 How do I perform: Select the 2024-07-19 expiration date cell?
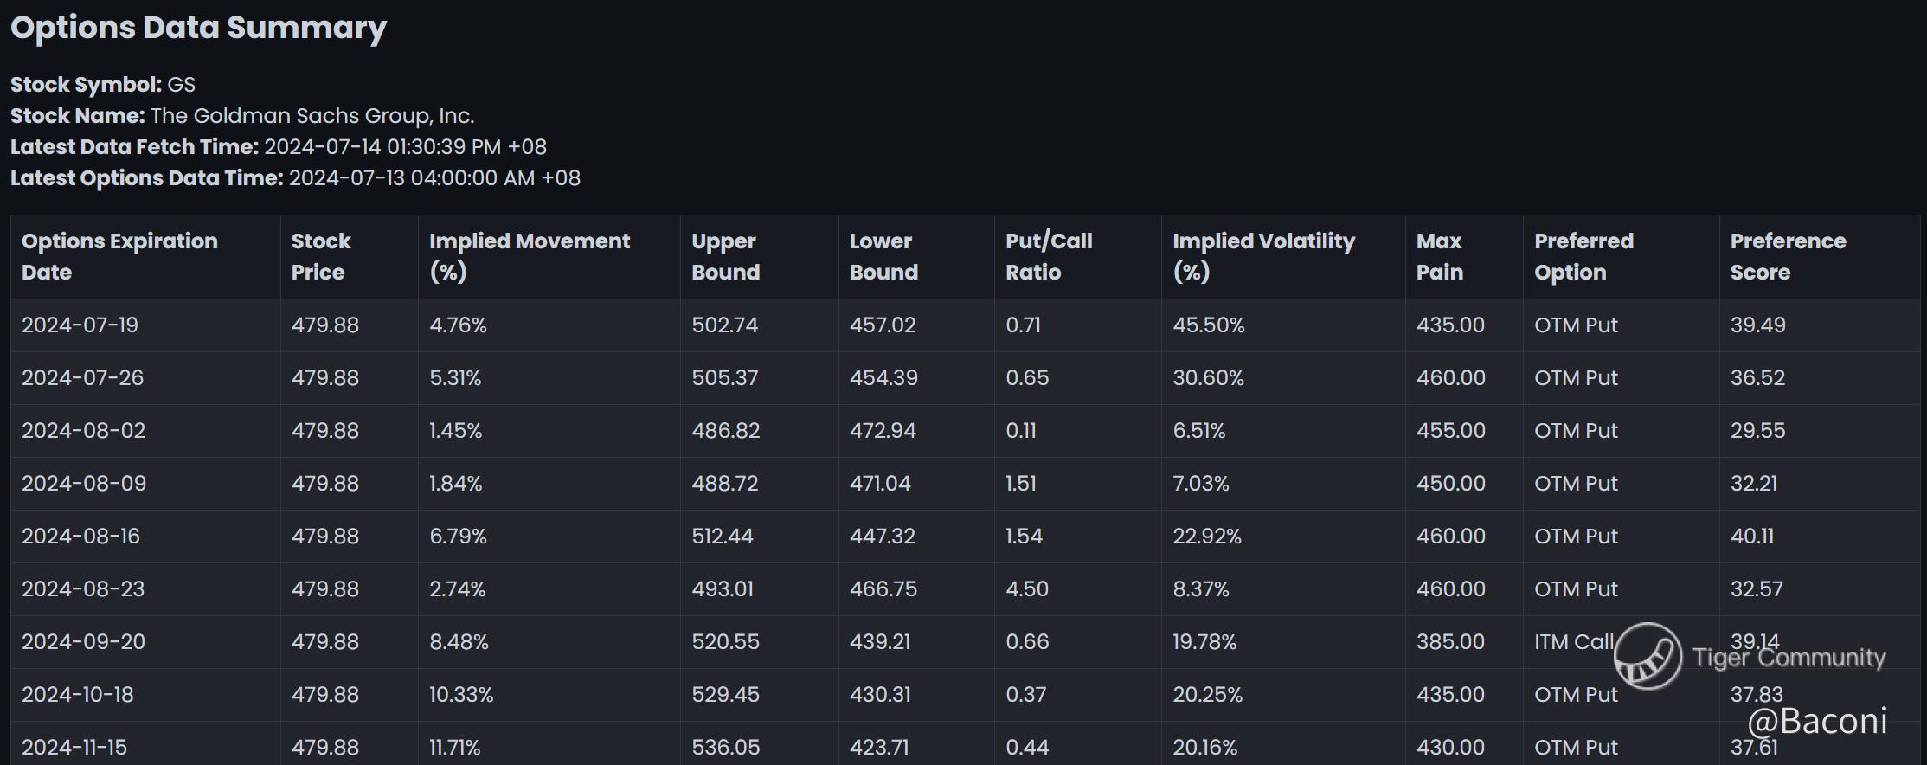pos(80,325)
